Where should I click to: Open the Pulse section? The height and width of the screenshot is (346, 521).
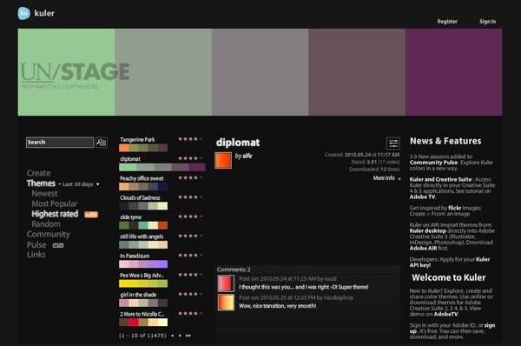pyautogui.click(x=36, y=244)
